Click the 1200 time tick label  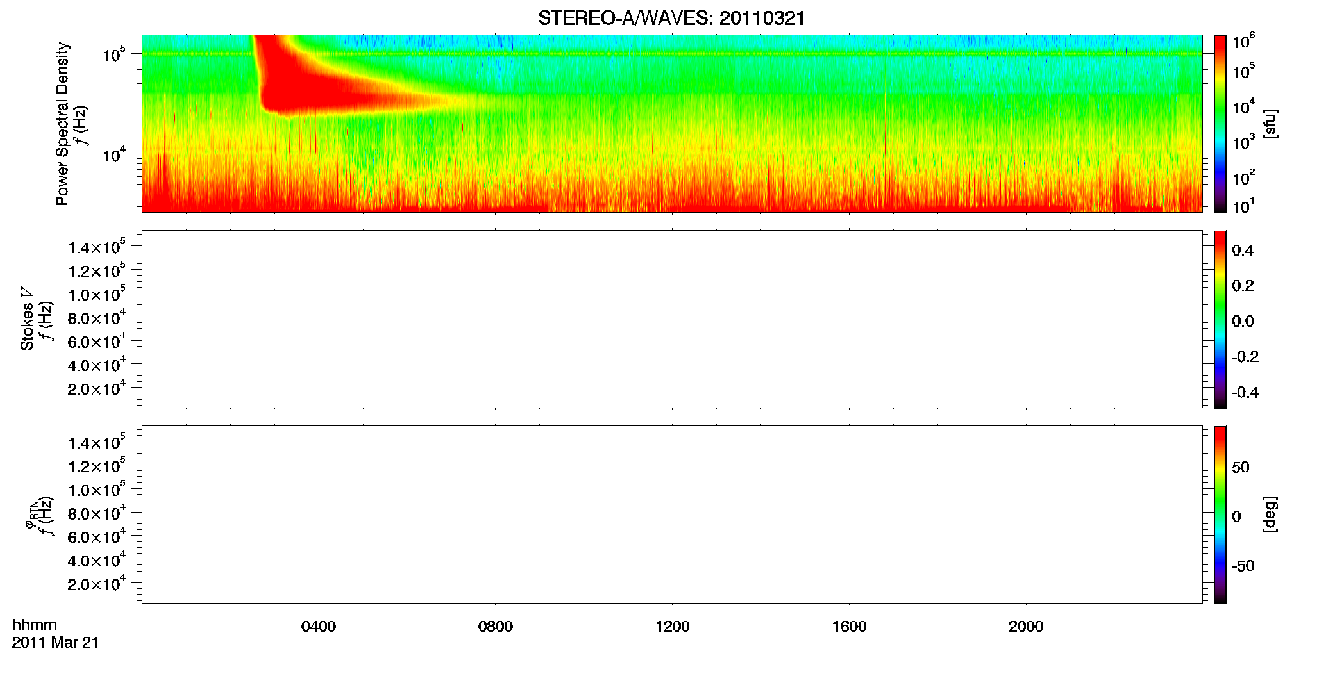(673, 627)
